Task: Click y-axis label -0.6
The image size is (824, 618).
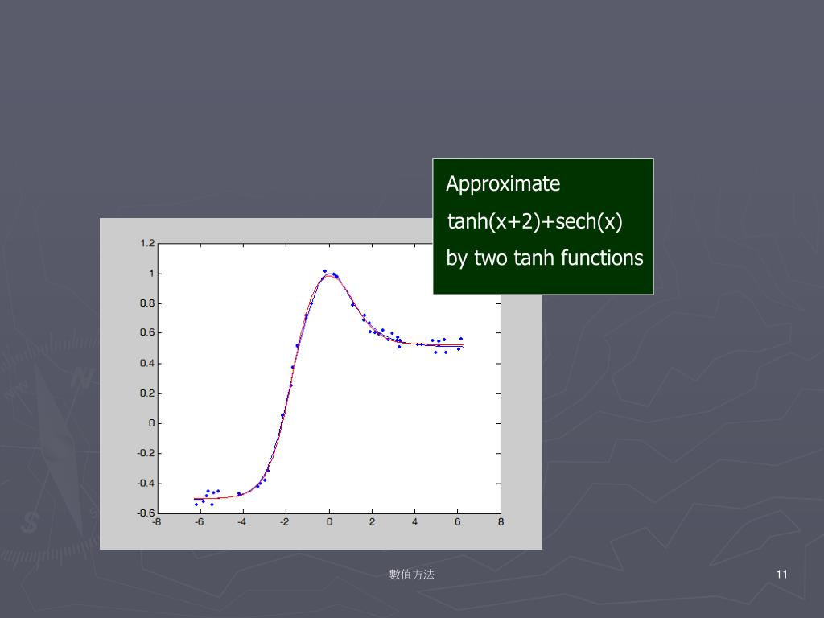Action: [146, 513]
